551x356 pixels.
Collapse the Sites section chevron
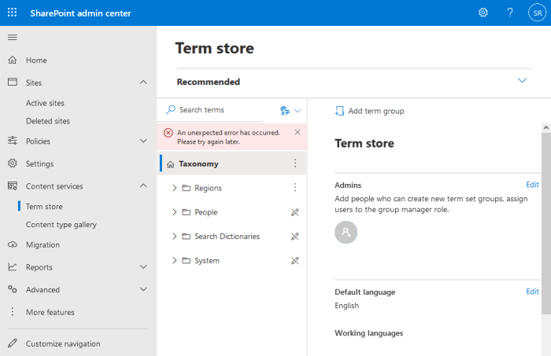pyautogui.click(x=143, y=83)
